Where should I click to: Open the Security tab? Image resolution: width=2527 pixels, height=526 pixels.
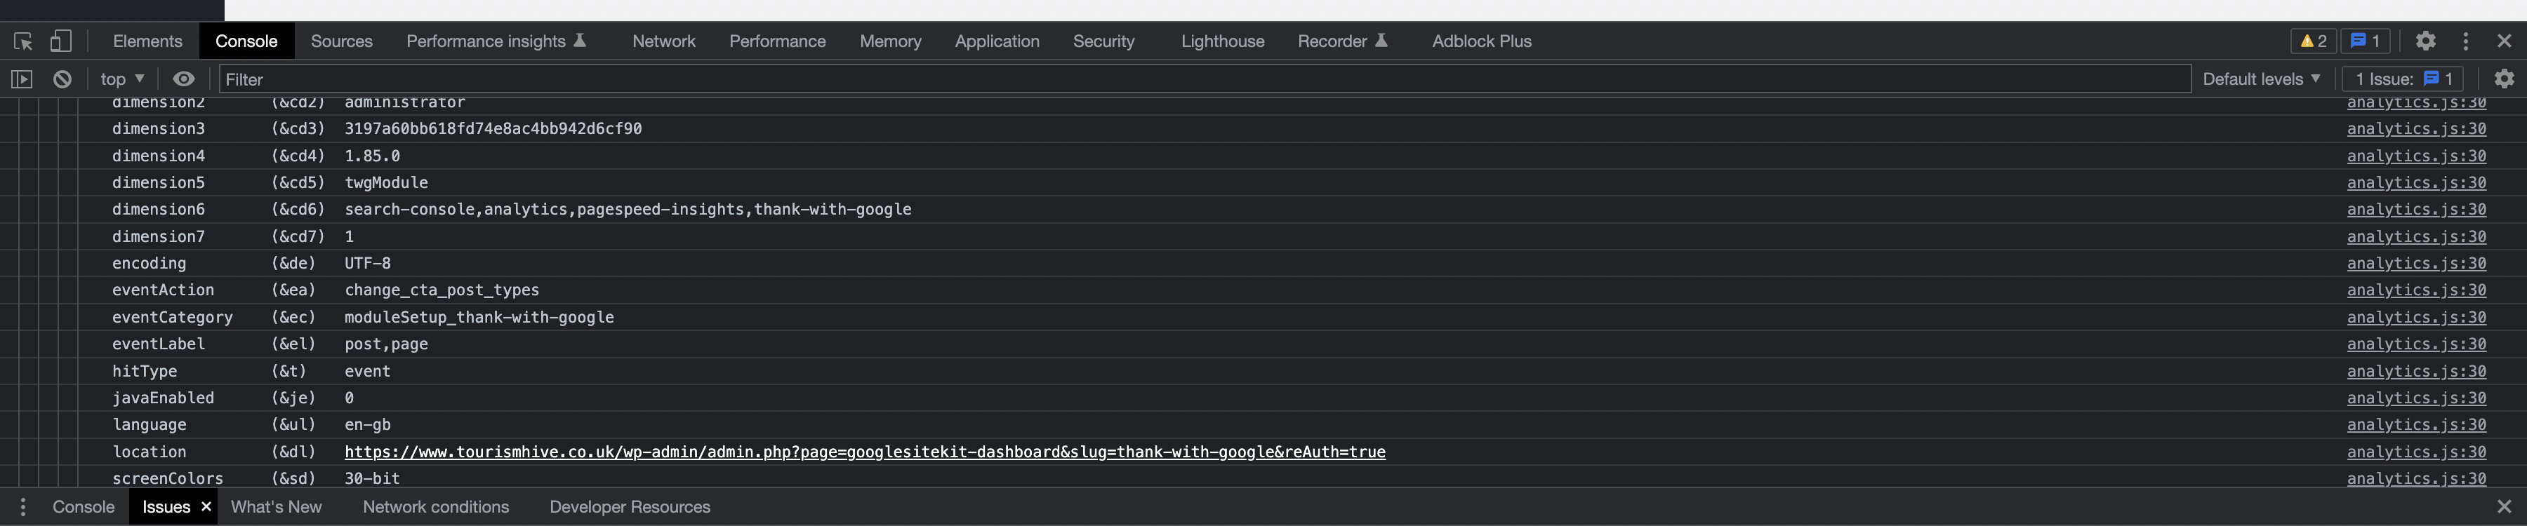pyautogui.click(x=1103, y=41)
